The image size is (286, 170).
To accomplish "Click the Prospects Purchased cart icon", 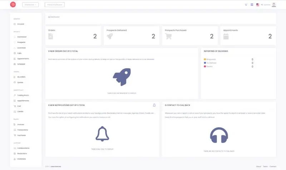I will click(x=168, y=37).
